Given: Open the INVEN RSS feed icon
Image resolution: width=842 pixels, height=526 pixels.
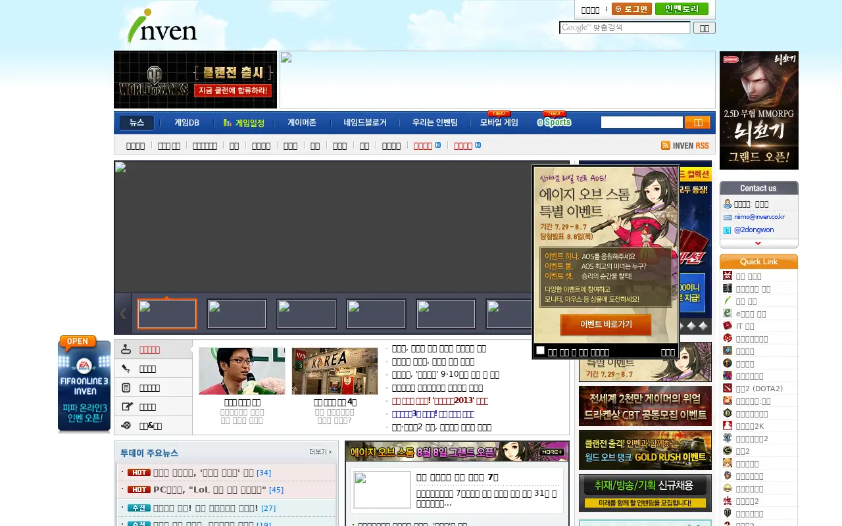Looking at the screenshot, I should coord(685,145).
